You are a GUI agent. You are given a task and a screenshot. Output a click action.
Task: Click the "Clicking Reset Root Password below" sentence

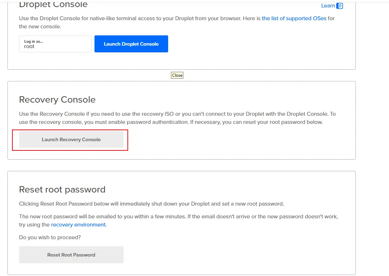151,204
